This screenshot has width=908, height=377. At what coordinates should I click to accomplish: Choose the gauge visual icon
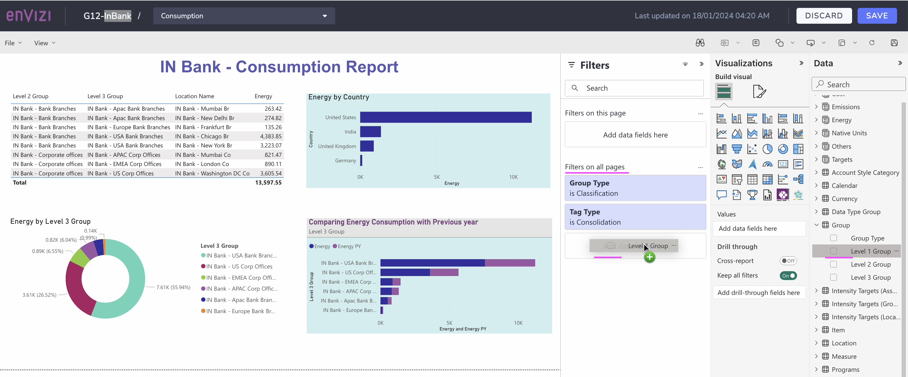767,164
